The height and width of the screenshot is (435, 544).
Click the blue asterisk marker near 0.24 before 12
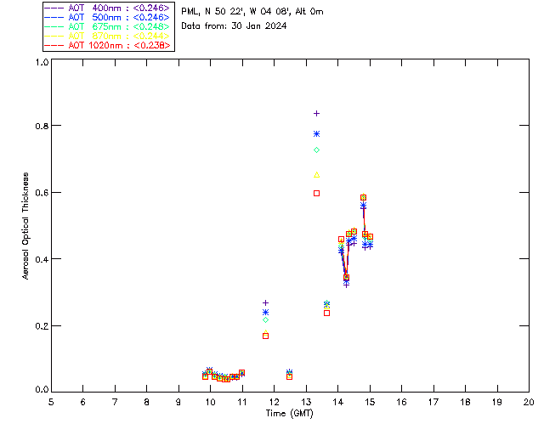(265, 312)
